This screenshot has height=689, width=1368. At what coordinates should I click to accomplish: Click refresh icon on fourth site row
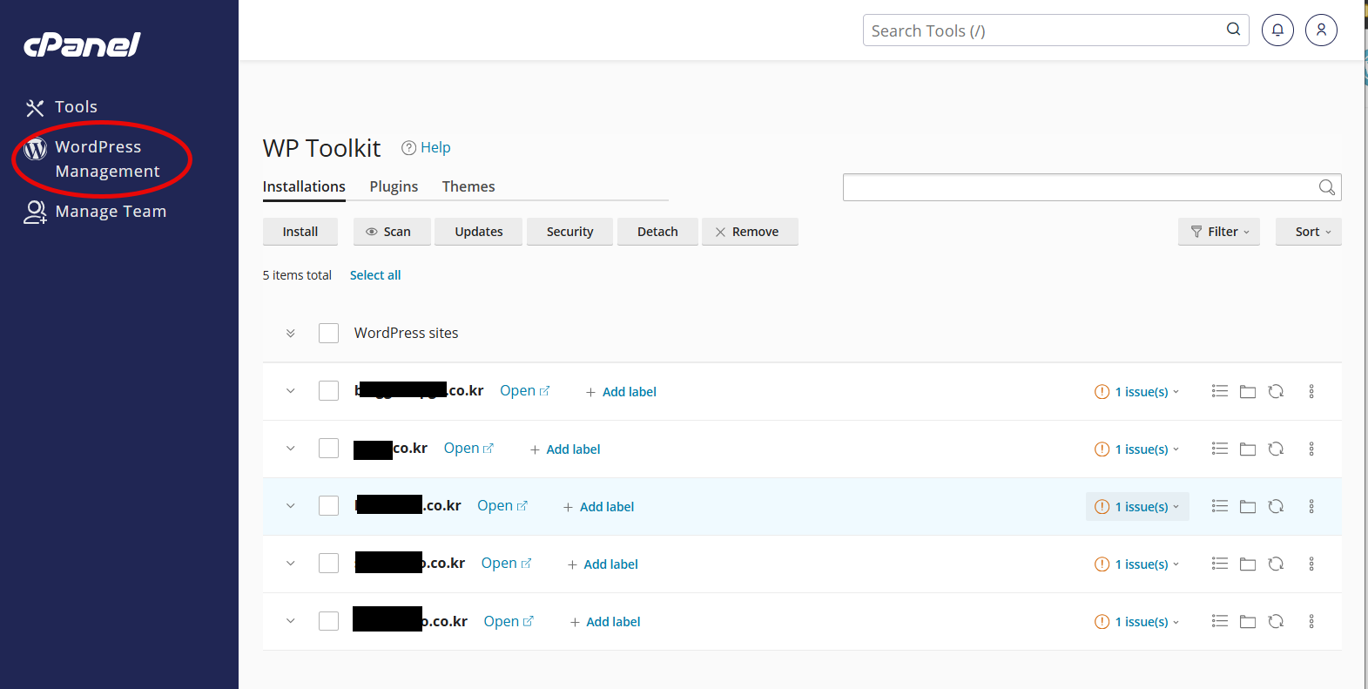1276,564
